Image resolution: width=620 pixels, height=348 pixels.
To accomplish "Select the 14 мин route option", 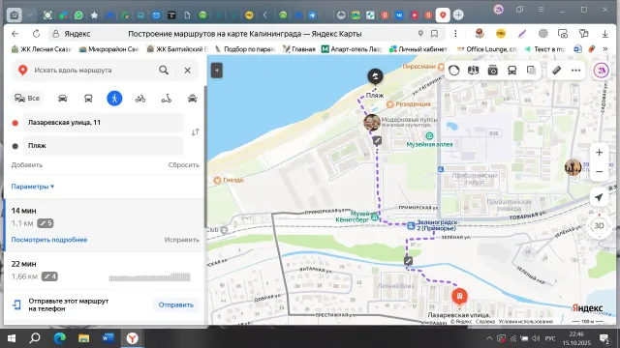I will coord(105,225).
